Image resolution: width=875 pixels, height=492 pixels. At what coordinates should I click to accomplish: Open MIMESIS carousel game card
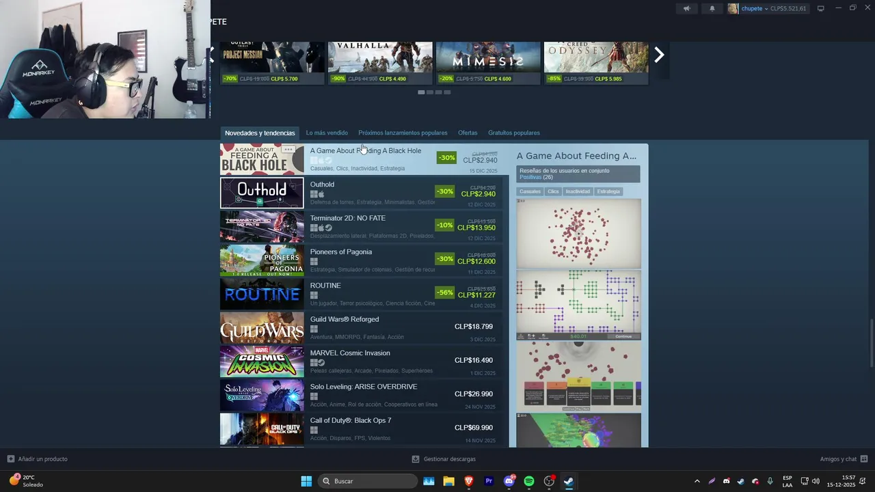488,63
